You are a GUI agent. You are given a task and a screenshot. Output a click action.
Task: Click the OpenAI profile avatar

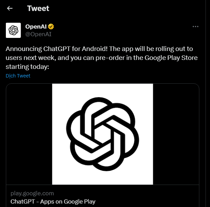[13, 30]
